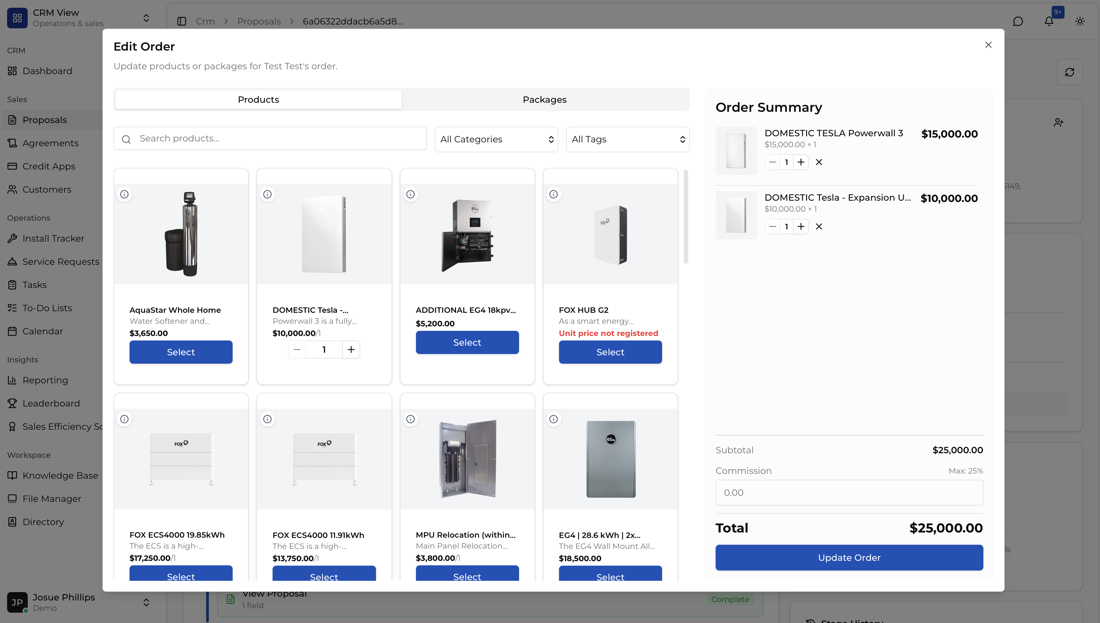The height and width of the screenshot is (623, 1100).
Task: Increase Powerwall 3 quantity in Order Summary
Action: pos(801,162)
